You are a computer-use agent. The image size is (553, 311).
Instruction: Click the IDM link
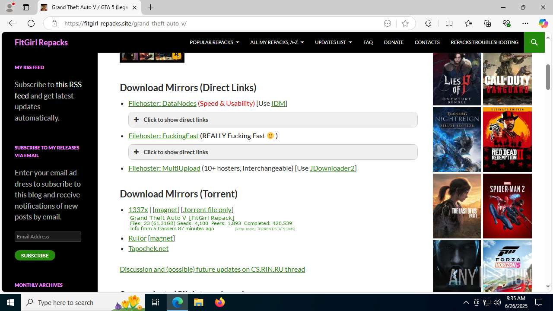(278, 103)
